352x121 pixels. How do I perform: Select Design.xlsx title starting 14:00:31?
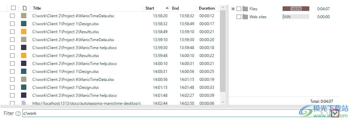pos(65,71)
